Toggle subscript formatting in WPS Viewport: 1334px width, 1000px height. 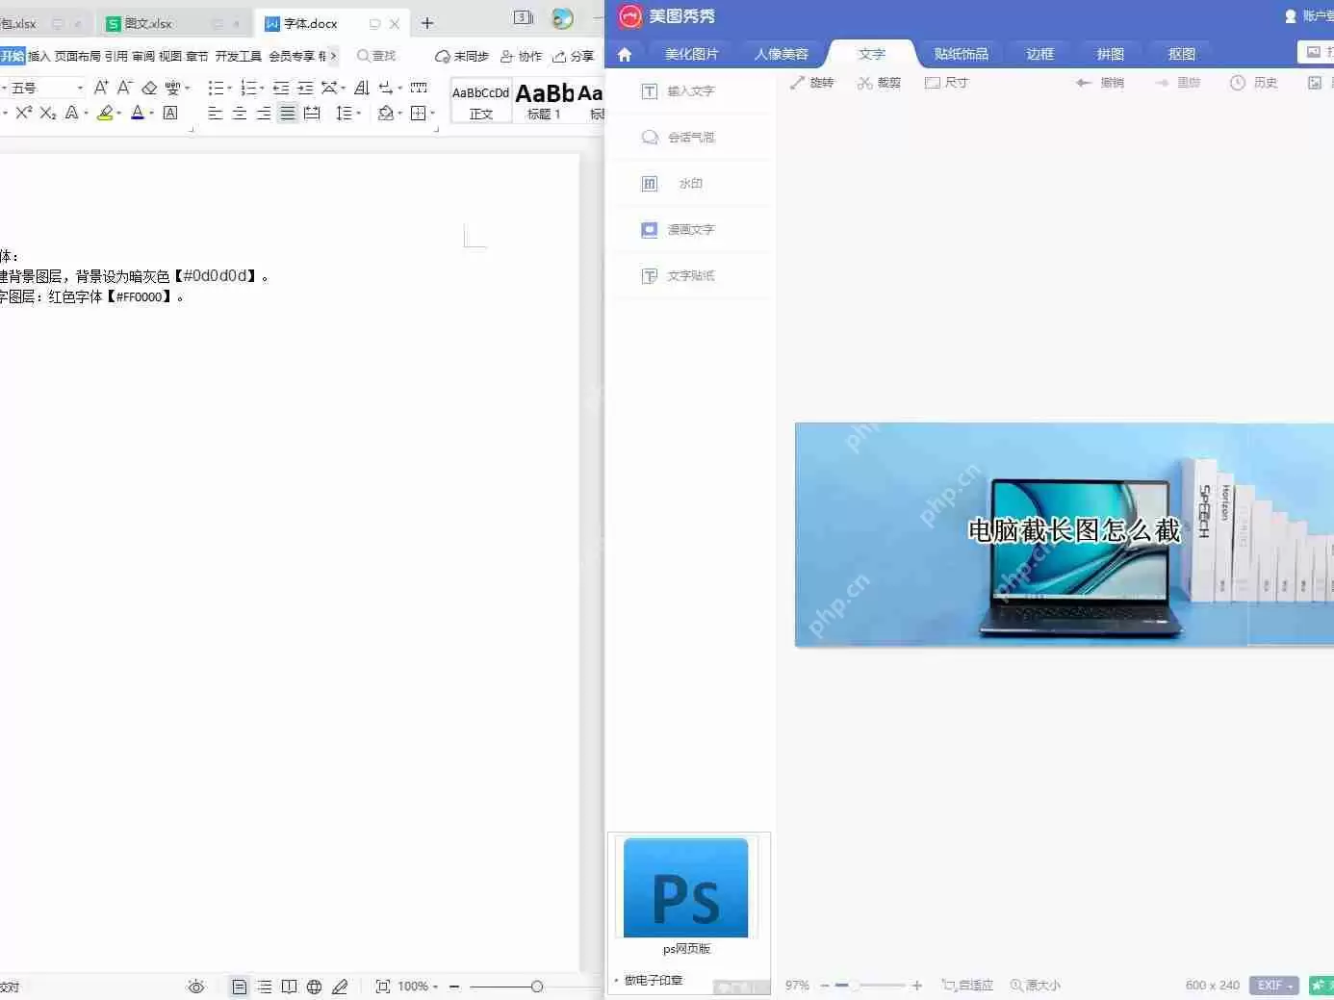(46, 113)
